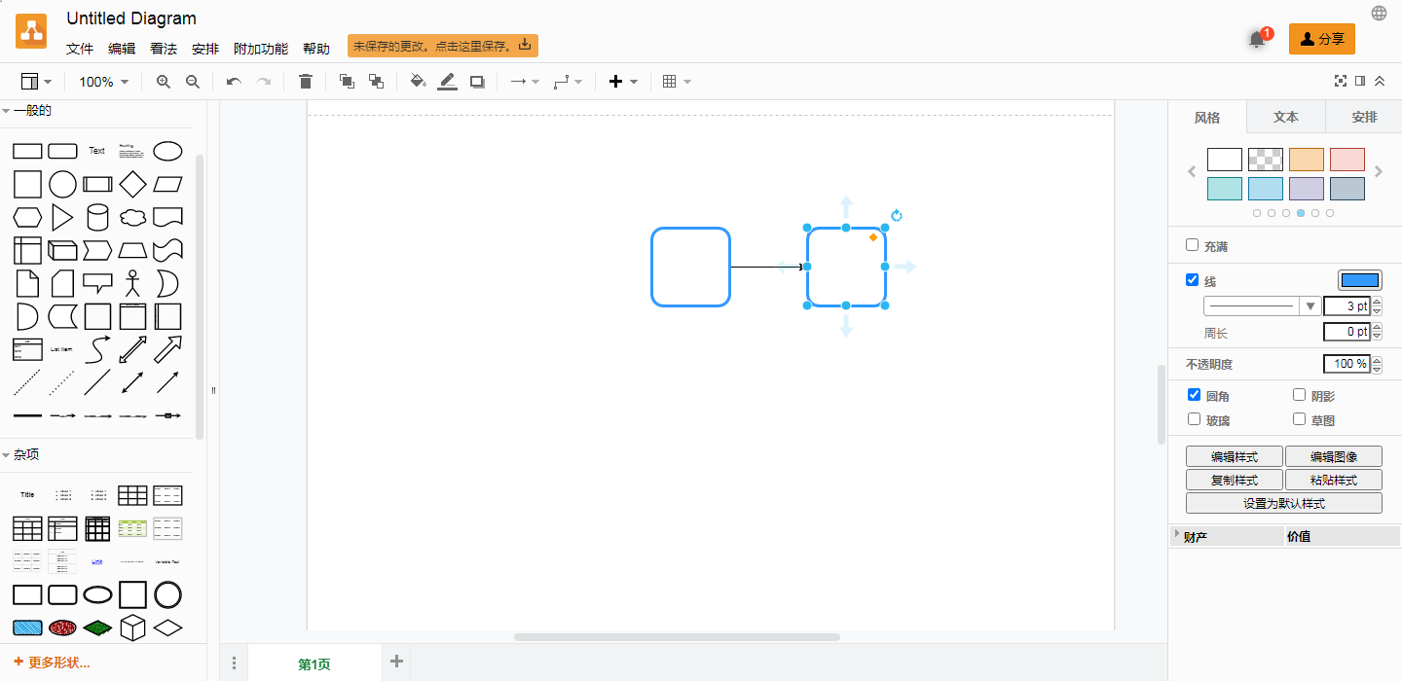1402x681 pixels.
Task: Open the insert plus dropdown
Action: 623,82
